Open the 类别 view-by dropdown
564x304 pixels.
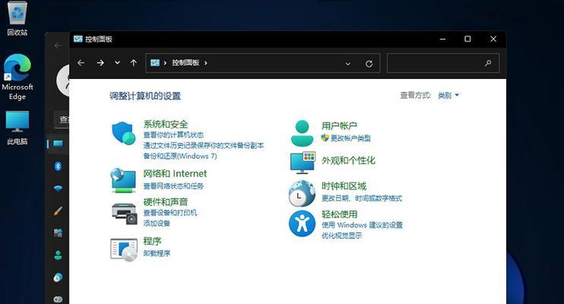[448, 95]
